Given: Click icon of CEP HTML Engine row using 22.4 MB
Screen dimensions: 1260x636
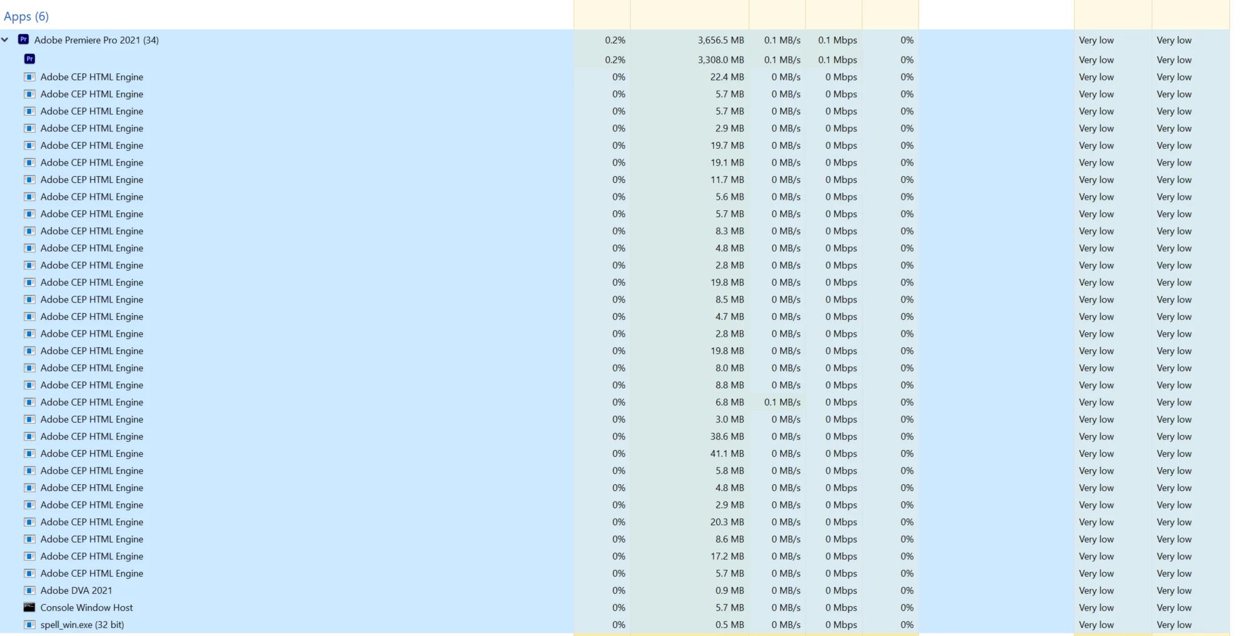Looking at the screenshot, I should click(x=29, y=77).
